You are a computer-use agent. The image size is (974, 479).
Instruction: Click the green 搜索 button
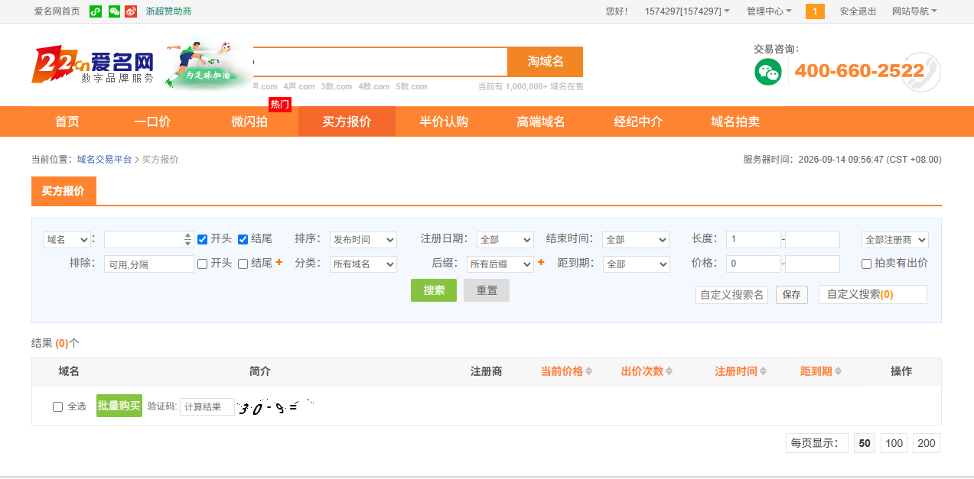click(x=434, y=290)
